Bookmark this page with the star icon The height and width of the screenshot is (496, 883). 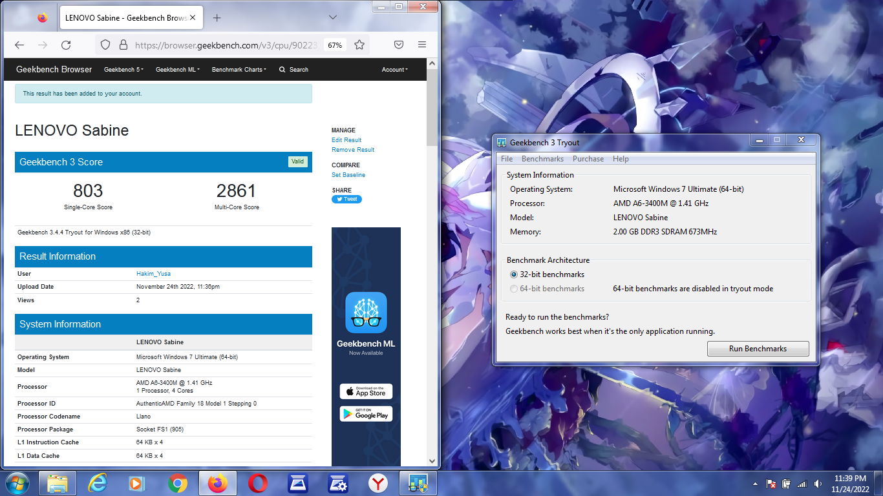pyautogui.click(x=359, y=45)
